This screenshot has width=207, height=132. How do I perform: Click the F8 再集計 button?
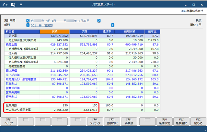click(129, 121)
